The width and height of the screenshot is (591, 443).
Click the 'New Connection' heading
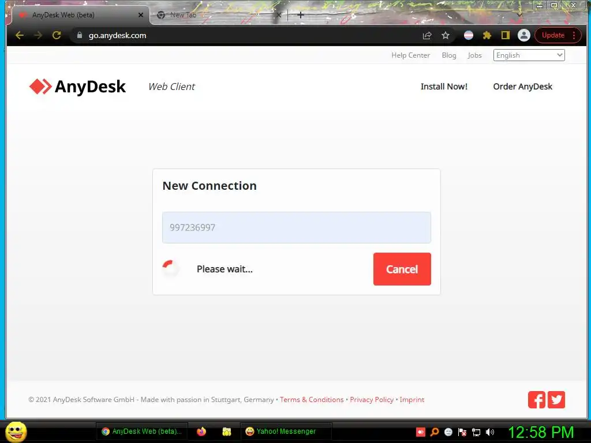210,186
